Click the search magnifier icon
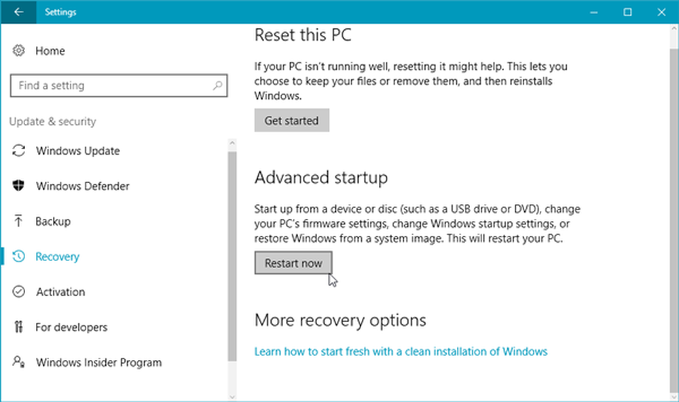The height and width of the screenshot is (402, 679). [x=217, y=85]
